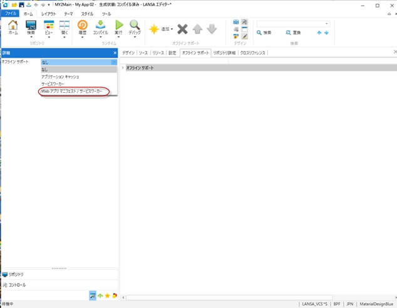Image resolution: width=397 pixels, height=308 pixels.
Task: Open the クロスリファレンス tab
Action: (254, 53)
